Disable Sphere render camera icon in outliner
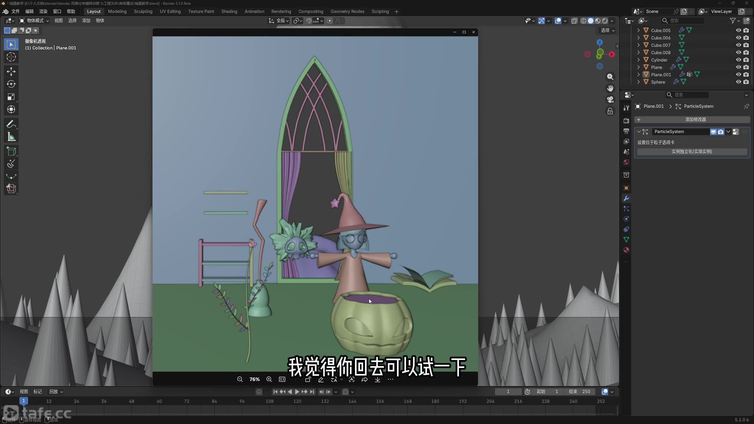Screen dimensions: 754x424 click(746, 82)
